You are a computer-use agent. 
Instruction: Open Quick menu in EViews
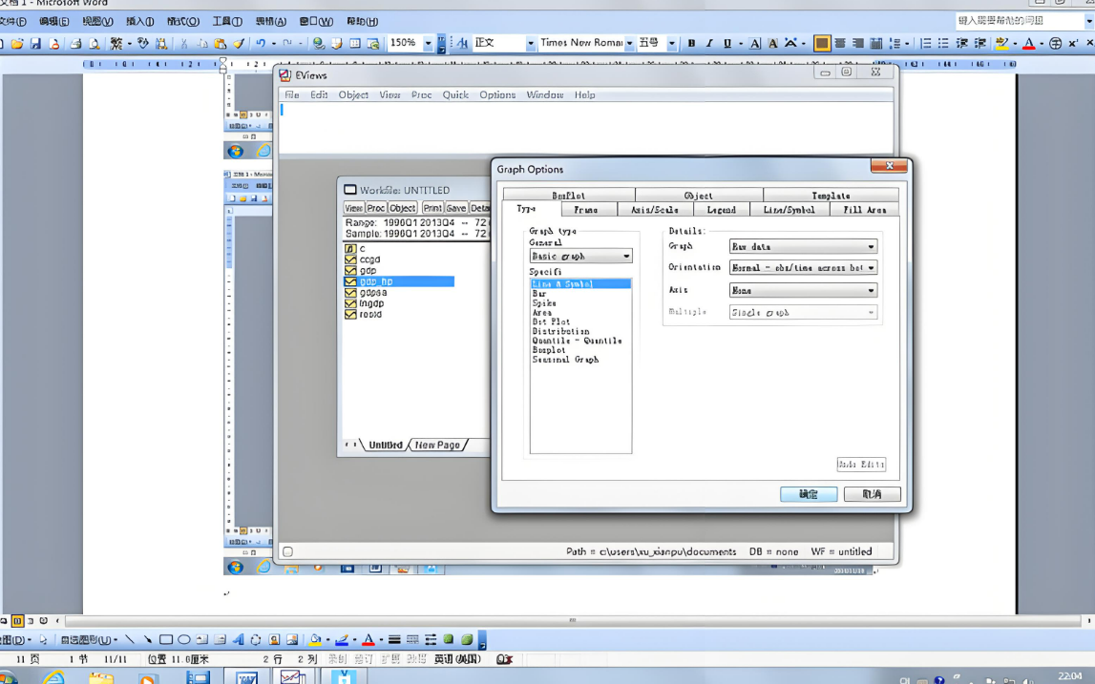(x=455, y=95)
